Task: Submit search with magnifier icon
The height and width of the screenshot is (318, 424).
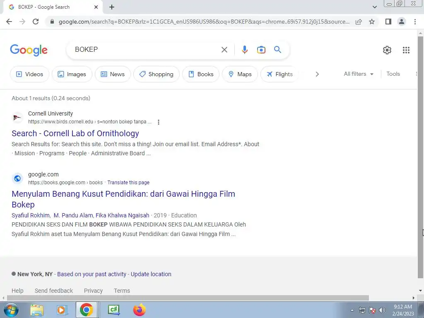Action: click(x=277, y=50)
